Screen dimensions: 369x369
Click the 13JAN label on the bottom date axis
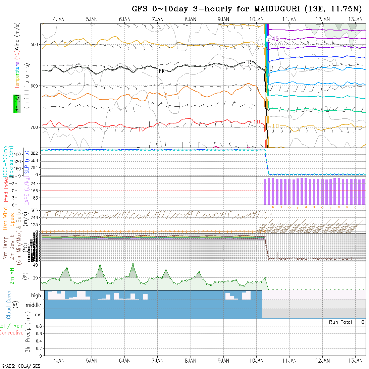(355, 361)
